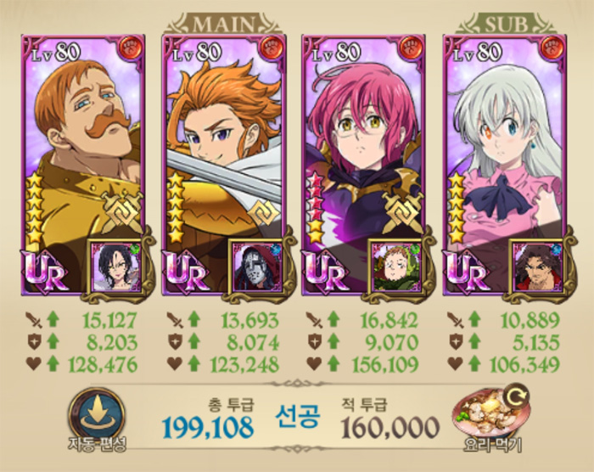
Task: Select the pink-haired Gowther hero card
Action: click(364, 165)
